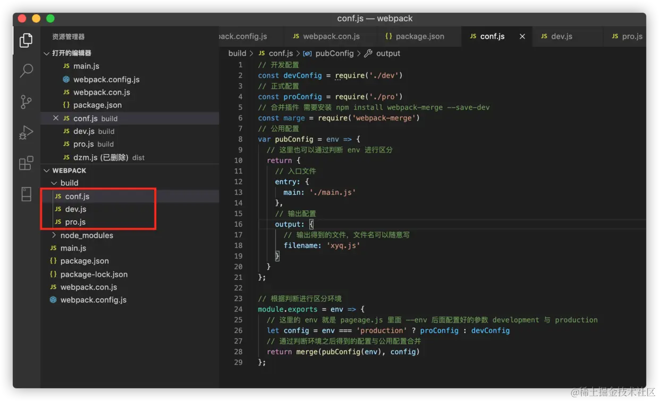Click the 资源管理器 panel title
The height and width of the screenshot is (401, 659).
click(68, 37)
